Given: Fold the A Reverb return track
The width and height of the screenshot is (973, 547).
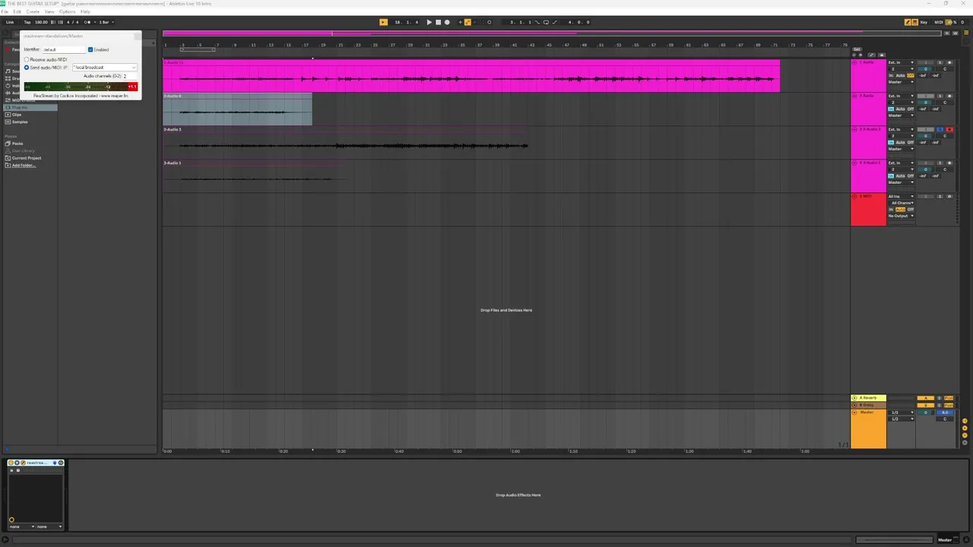Looking at the screenshot, I should (854, 398).
